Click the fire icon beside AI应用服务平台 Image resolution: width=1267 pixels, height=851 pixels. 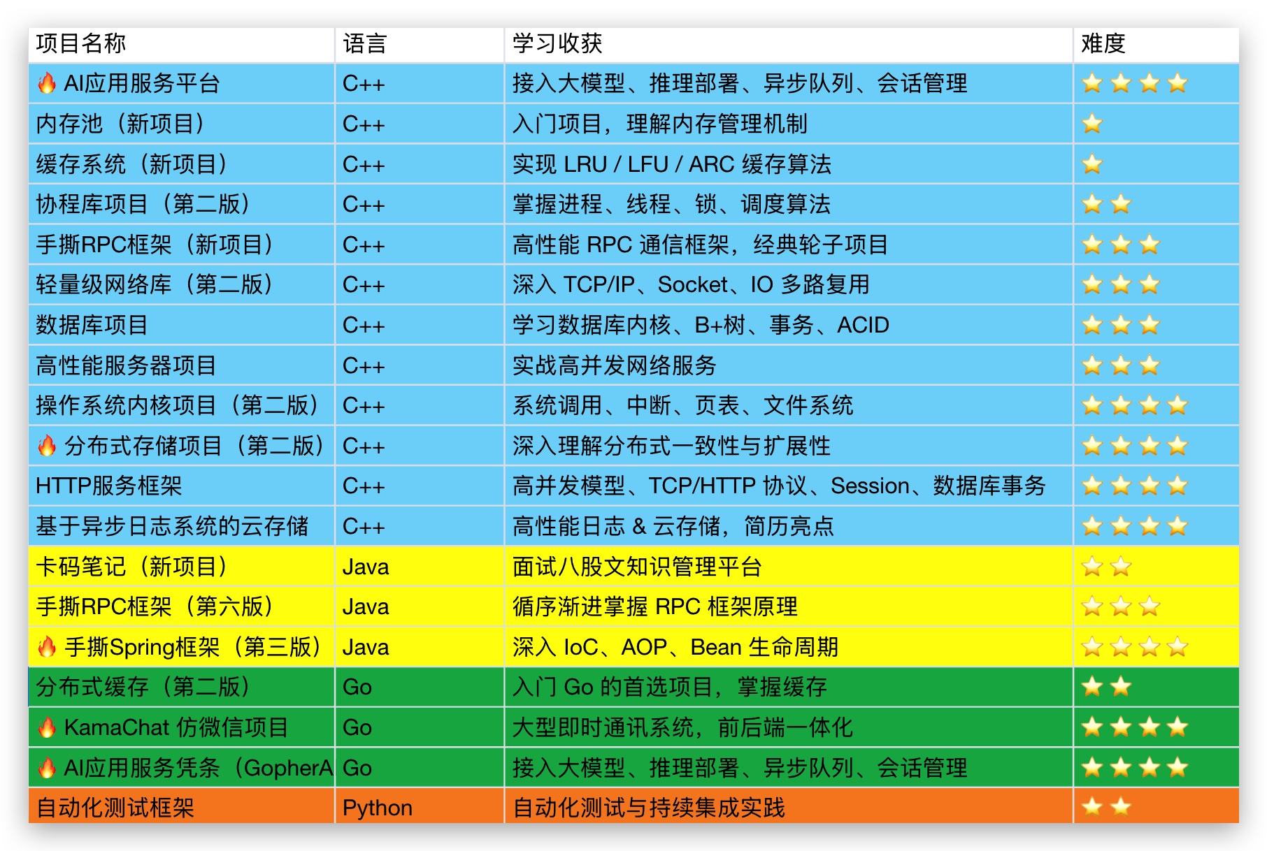click(x=47, y=84)
